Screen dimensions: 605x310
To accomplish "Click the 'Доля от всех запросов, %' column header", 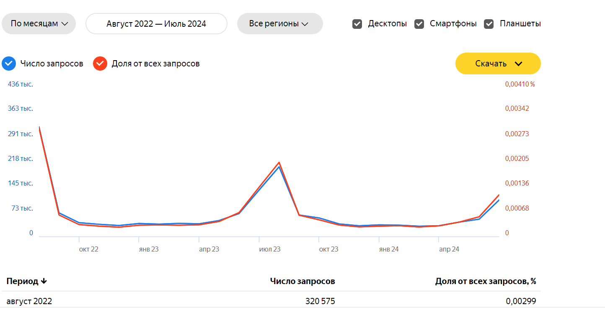I will coord(485,281).
